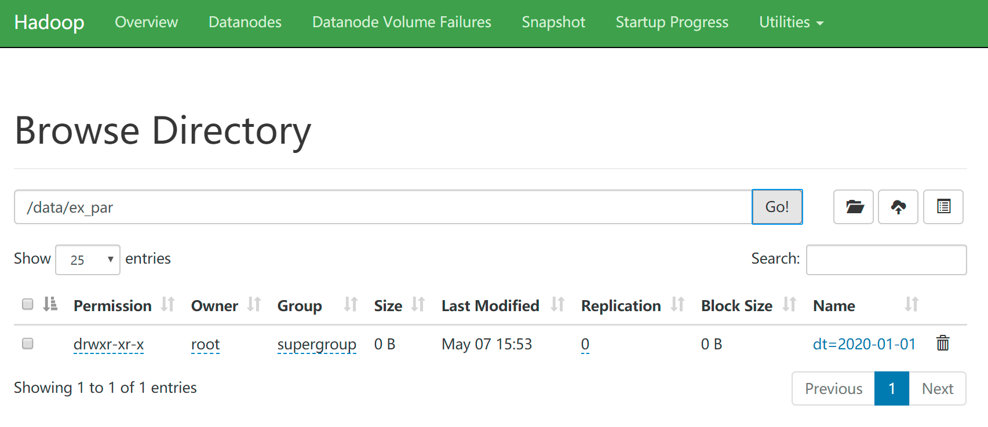Viewport: 988px width, 427px height.
Task: Sort by Permission column arrows
Action: pos(168,304)
